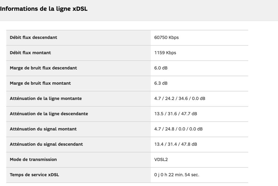Select the 6.3 dB noise margin value

(x=161, y=83)
